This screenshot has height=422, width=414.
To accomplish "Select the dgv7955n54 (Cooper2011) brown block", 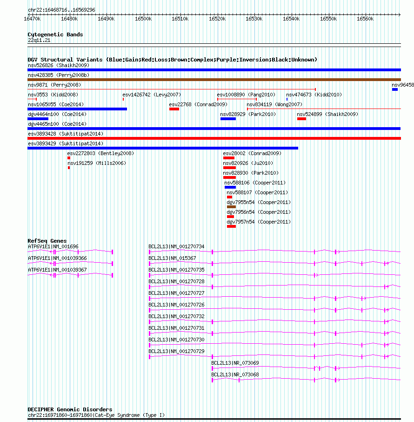I will 232,207.
